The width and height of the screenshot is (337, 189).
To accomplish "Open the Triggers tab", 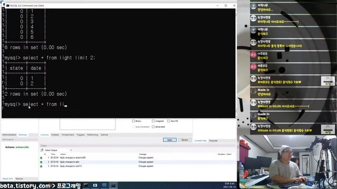I will (81, 135).
